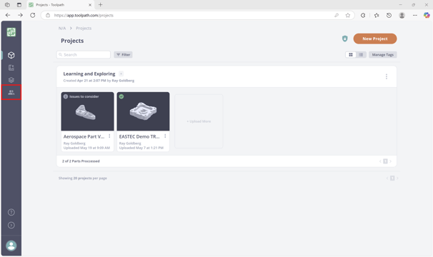
Task: Open the help question mark icon
Action: coord(11,212)
